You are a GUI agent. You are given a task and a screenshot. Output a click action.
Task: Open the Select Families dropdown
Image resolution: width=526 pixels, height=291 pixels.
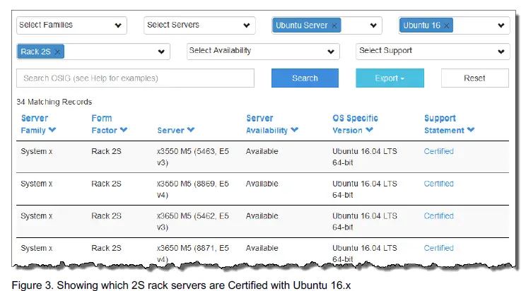click(x=71, y=25)
